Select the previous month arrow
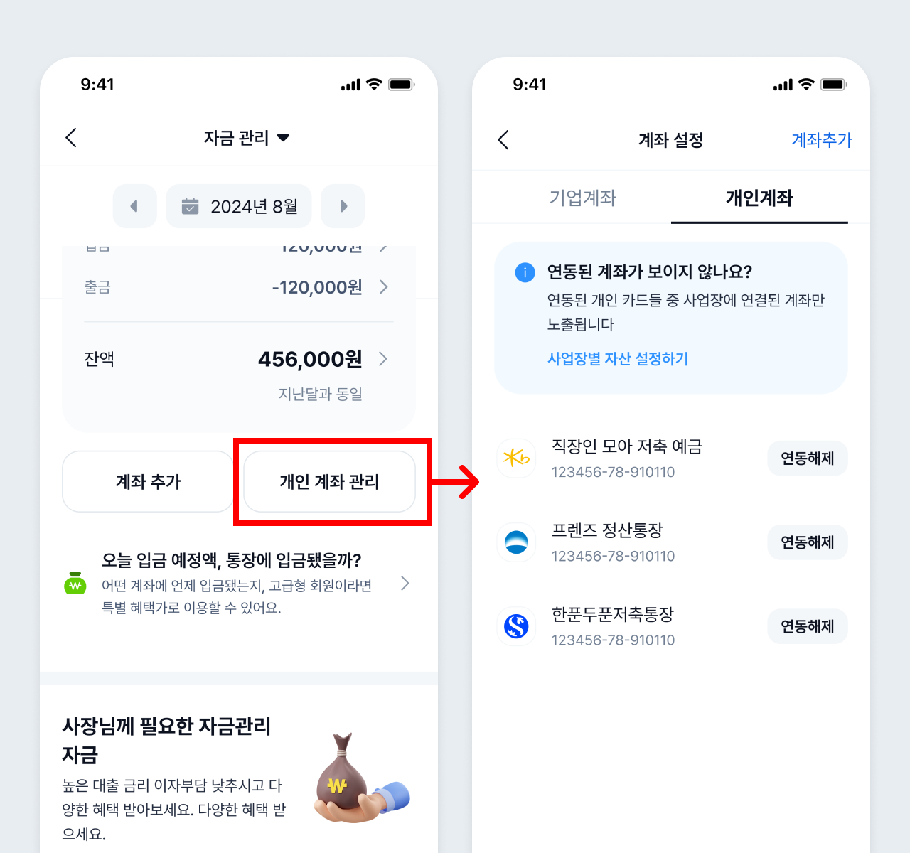This screenshot has width=910, height=853. coord(134,206)
